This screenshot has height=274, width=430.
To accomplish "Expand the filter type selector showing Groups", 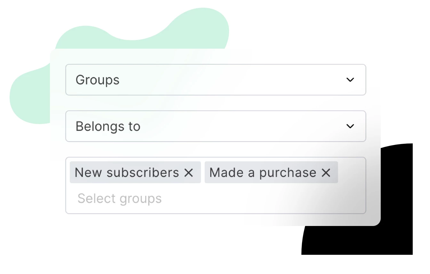I will pyautogui.click(x=216, y=80).
